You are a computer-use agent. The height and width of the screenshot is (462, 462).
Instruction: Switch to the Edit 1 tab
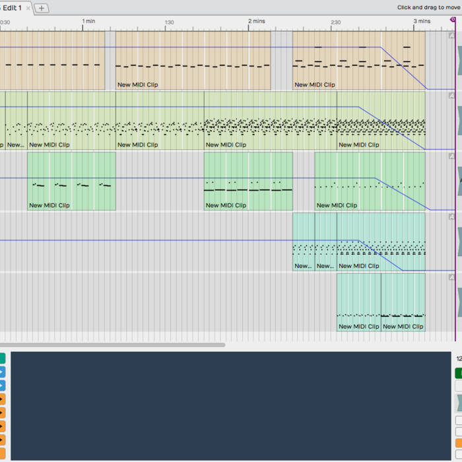tap(12, 7)
